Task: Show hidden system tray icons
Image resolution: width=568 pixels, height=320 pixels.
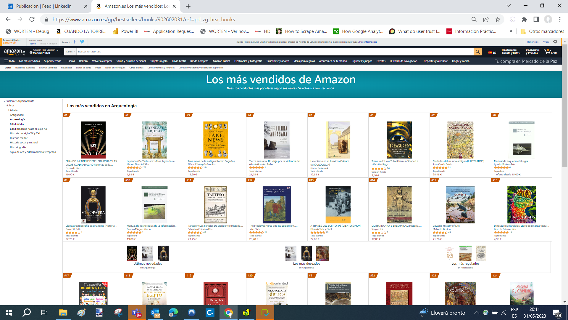Action: point(477,313)
